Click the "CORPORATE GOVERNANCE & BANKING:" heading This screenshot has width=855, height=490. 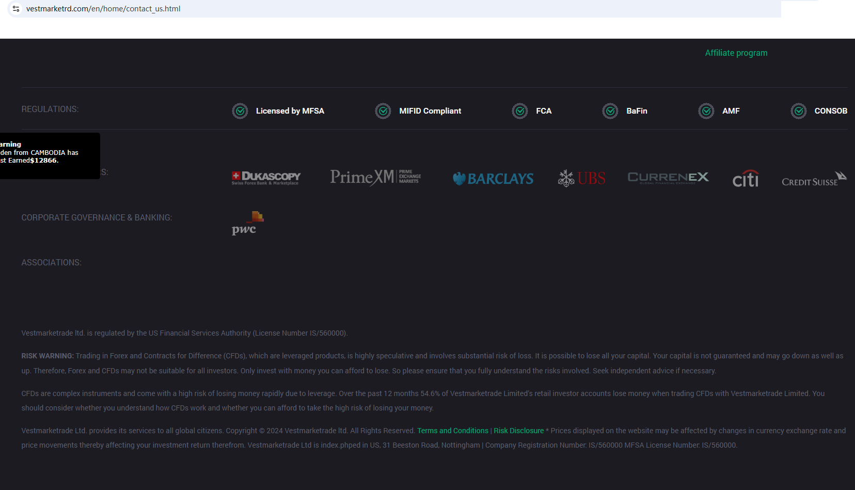click(x=97, y=218)
